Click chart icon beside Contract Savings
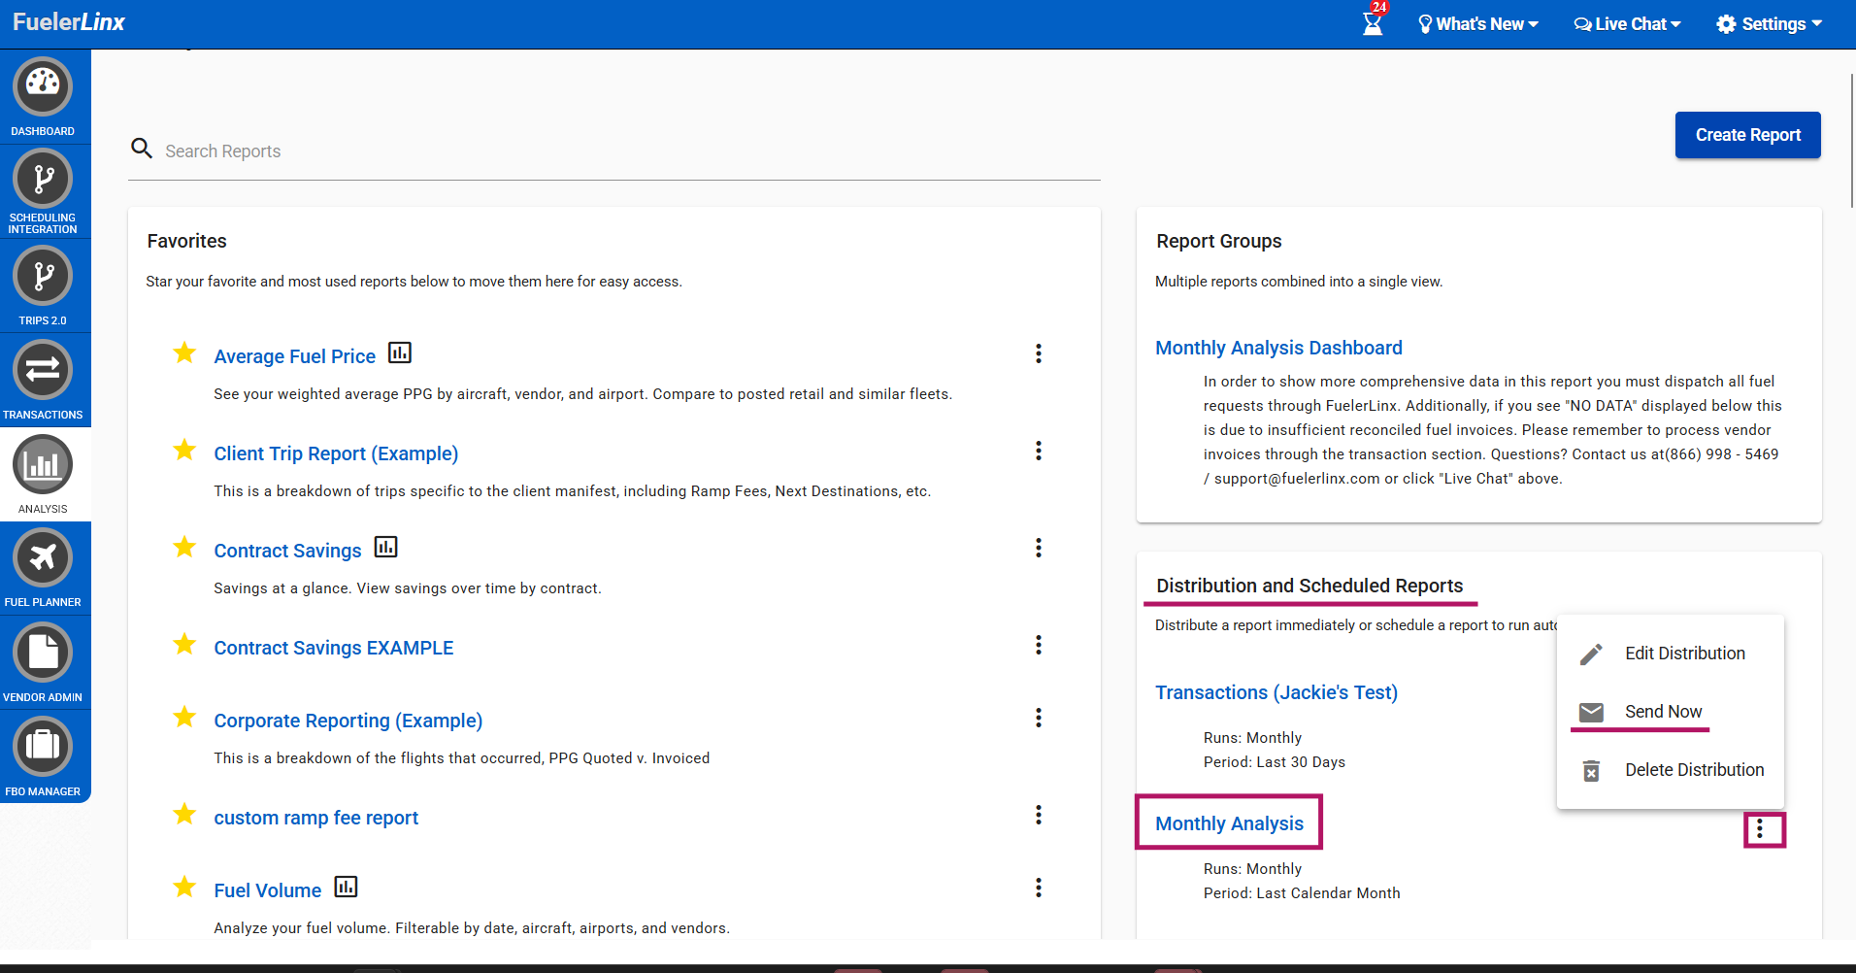Screen dimensions: 1856x973 click(386, 547)
